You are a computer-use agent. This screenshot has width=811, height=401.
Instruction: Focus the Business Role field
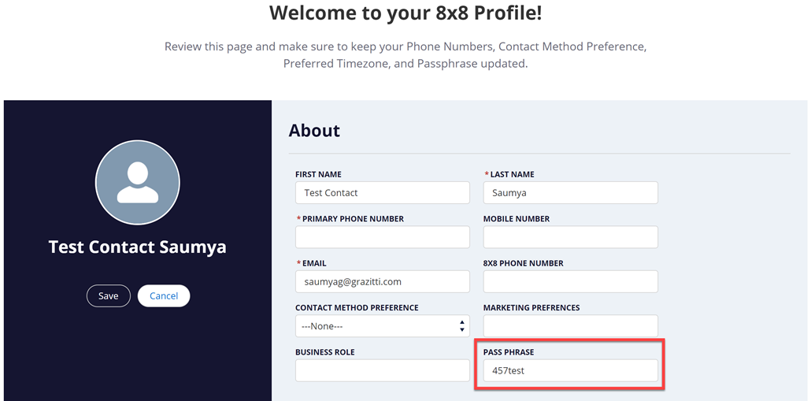pos(383,371)
